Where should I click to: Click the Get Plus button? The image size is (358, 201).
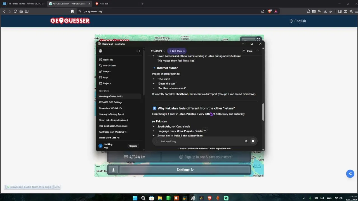tap(175, 51)
